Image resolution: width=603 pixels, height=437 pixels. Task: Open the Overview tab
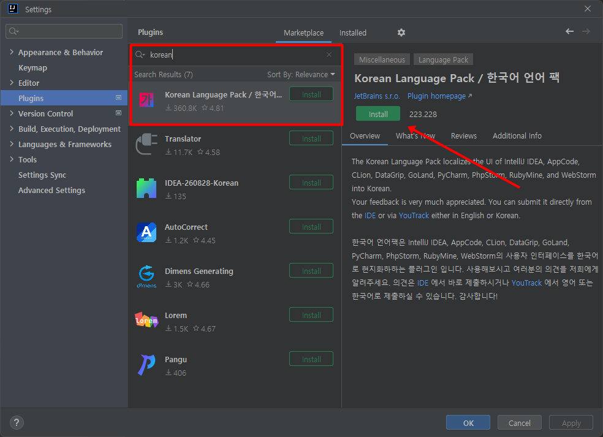(365, 136)
